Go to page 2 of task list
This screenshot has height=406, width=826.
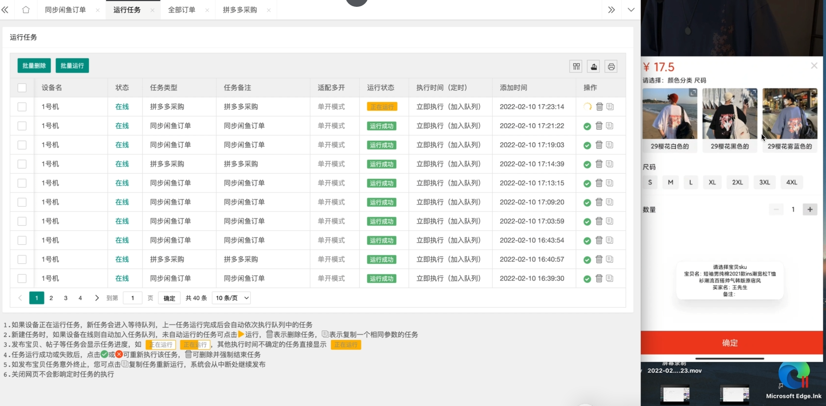51,298
